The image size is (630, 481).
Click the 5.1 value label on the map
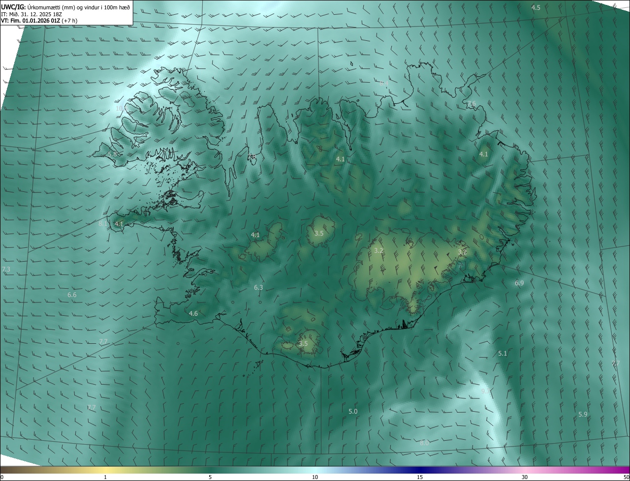(x=503, y=353)
